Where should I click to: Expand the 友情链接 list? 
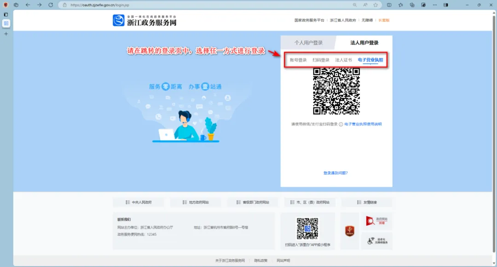coord(367,202)
